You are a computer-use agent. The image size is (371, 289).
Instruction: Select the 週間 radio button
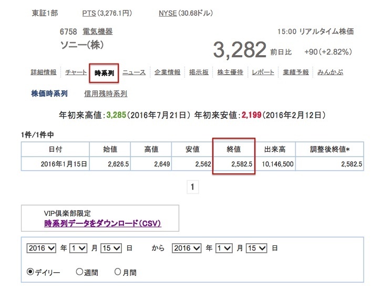pyautogui.click(x=79, y=272)
